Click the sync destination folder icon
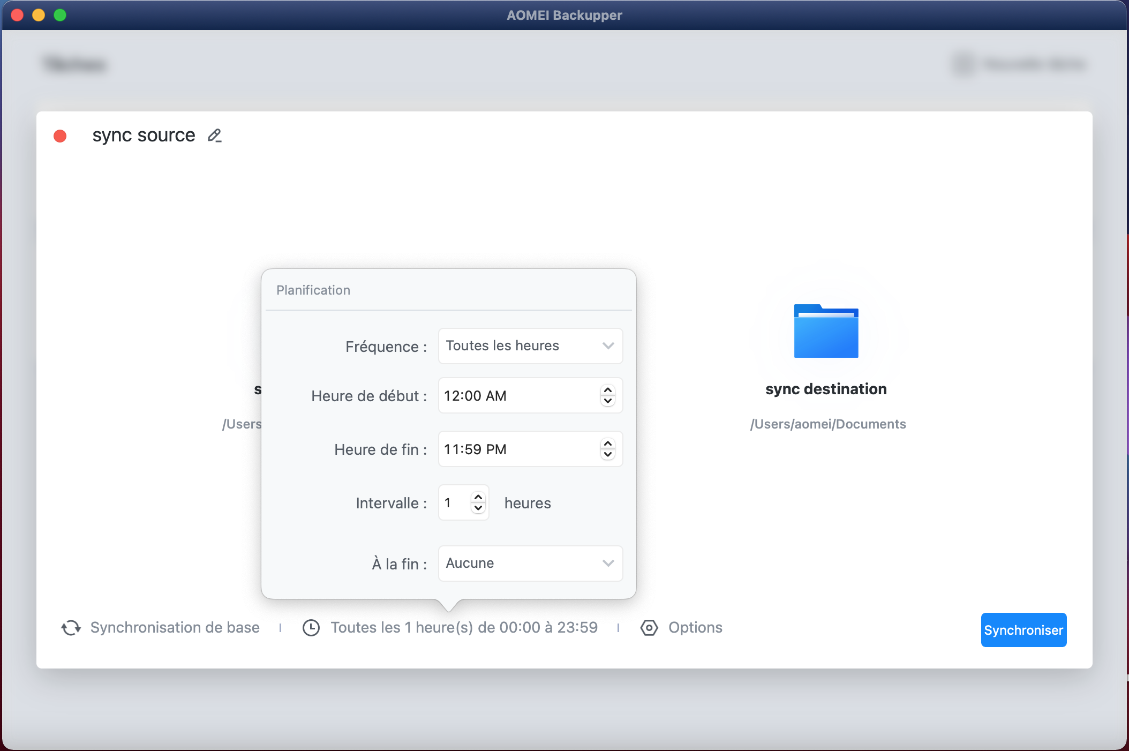Viewport: 1129px width, 751px height. [826, 332]
